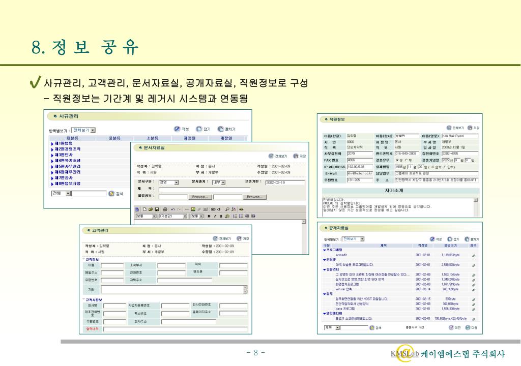Image resolution: width=521 pixels, height=366 pixels.
Task: Click 저장 save icon in 고객관리 panel
Action: coord(239,238)
